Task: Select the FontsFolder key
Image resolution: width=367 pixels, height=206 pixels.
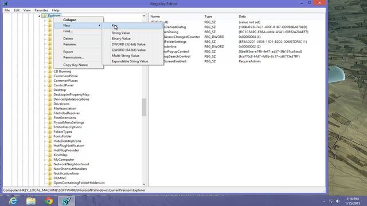Action: (63, 136)
